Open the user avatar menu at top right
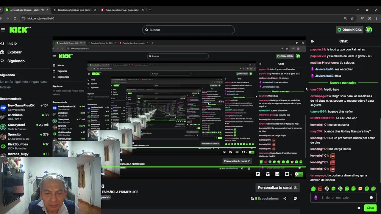The width and height of the screenshot is (381, 214). (369, 30)
